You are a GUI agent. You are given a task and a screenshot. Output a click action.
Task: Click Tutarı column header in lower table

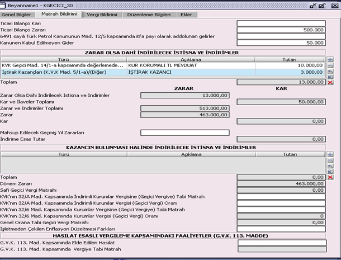[290, 154]
